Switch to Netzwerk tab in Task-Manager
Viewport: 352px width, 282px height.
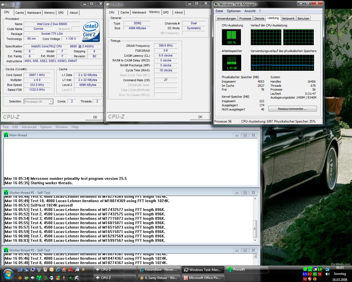(288, 18)
